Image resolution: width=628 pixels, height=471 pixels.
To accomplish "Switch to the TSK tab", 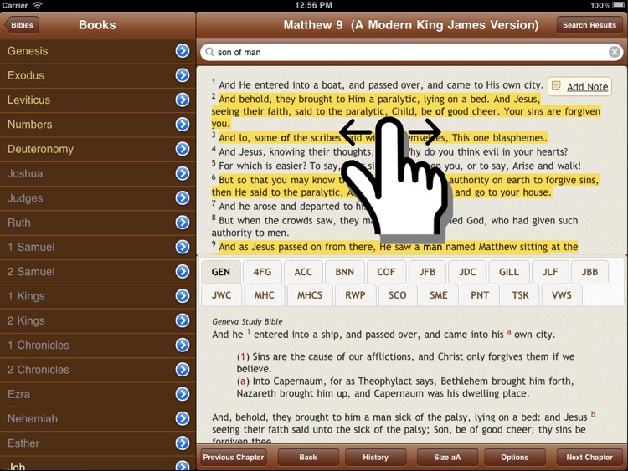I will click(520, 295).
